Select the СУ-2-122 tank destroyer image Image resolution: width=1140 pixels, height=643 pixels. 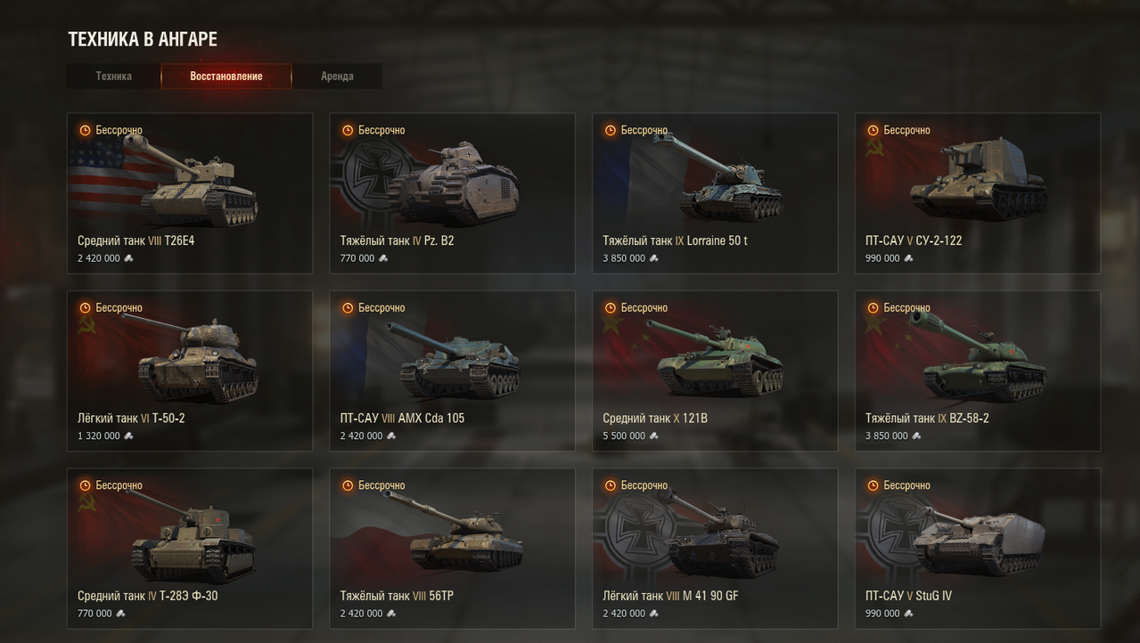pos(978,180)
